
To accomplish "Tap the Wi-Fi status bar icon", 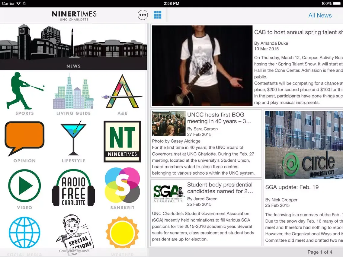I will (x=19, y=3).
